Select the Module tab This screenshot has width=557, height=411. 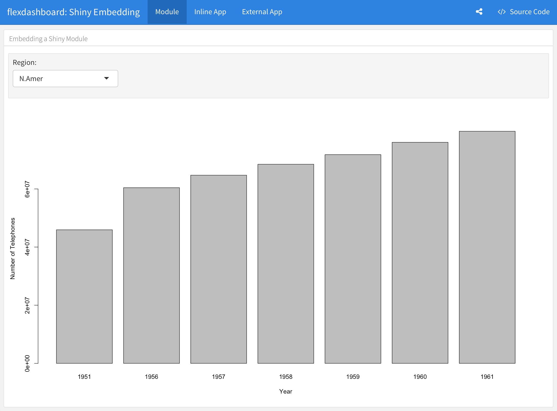click(x=167, y=12)
